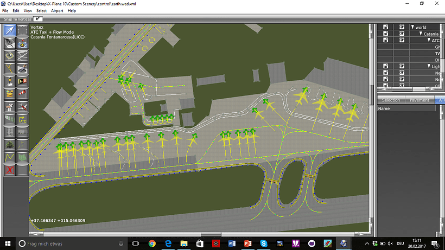Select the Sealane tool with buoy icon
This screenshot has width=445, height=250.
22,43
